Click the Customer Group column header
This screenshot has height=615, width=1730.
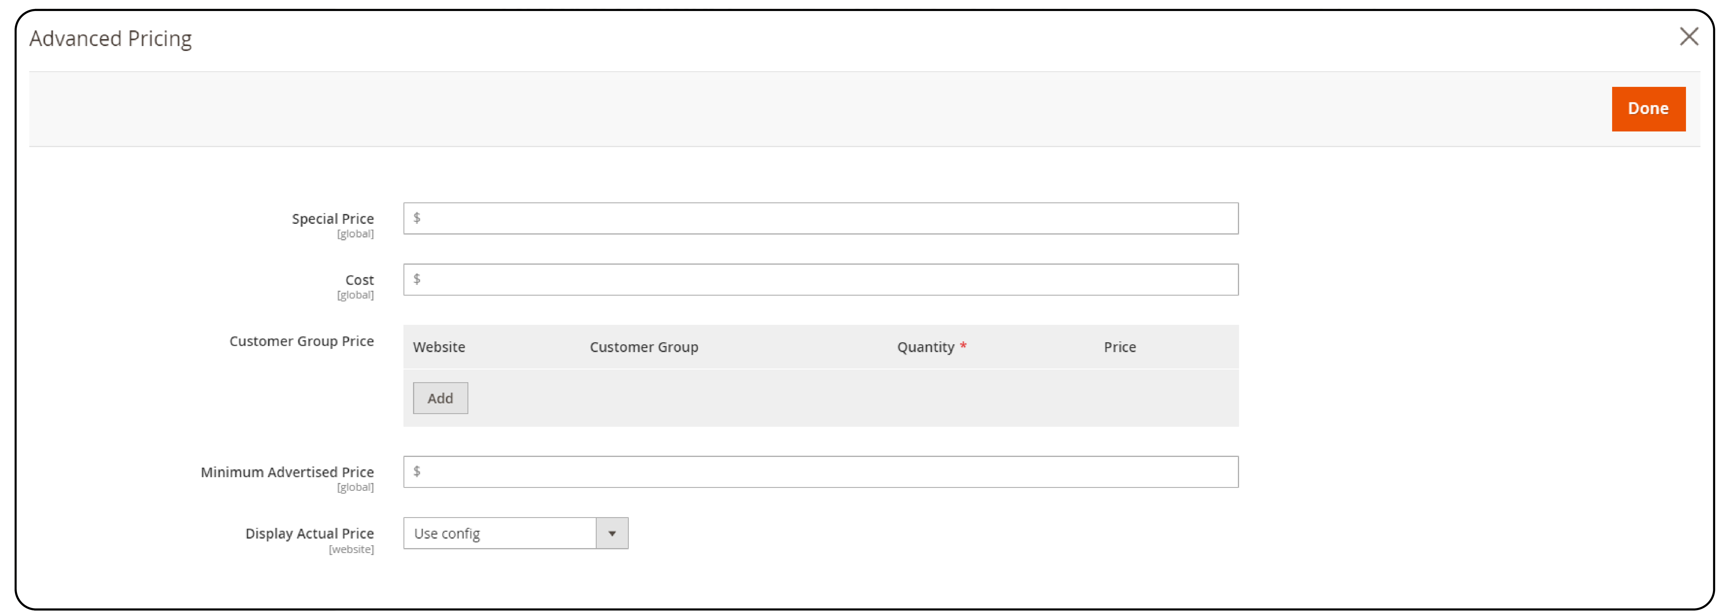[644, 347]
